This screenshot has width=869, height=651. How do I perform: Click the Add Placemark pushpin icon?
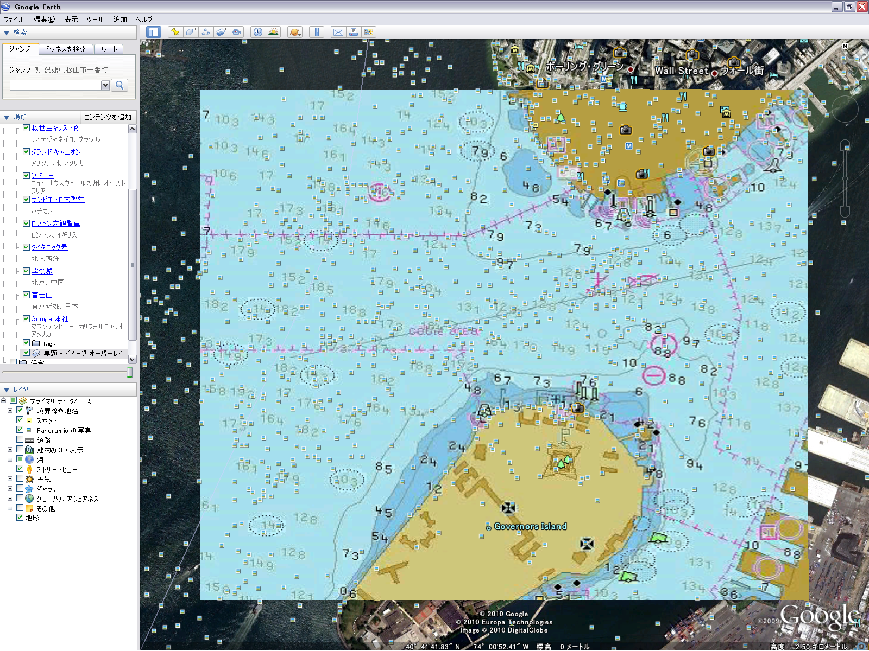[175, 32]
